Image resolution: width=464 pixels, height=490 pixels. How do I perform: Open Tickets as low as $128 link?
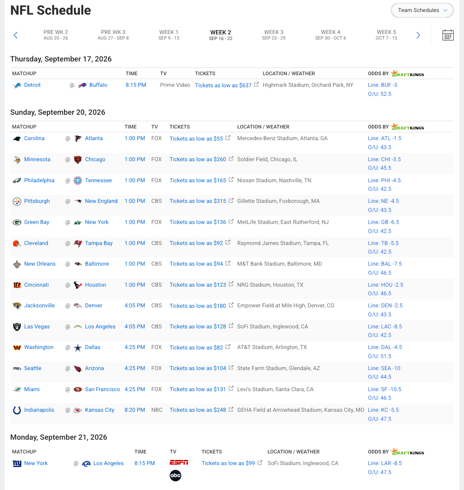(x=198, y=327)
